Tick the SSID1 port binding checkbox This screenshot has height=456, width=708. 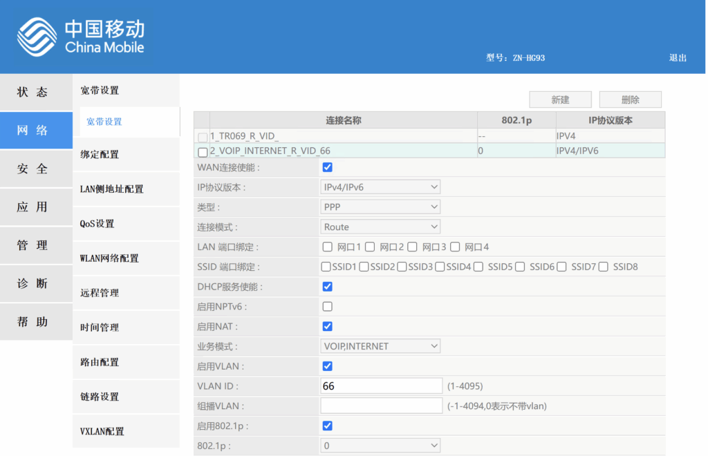point(326,267)
